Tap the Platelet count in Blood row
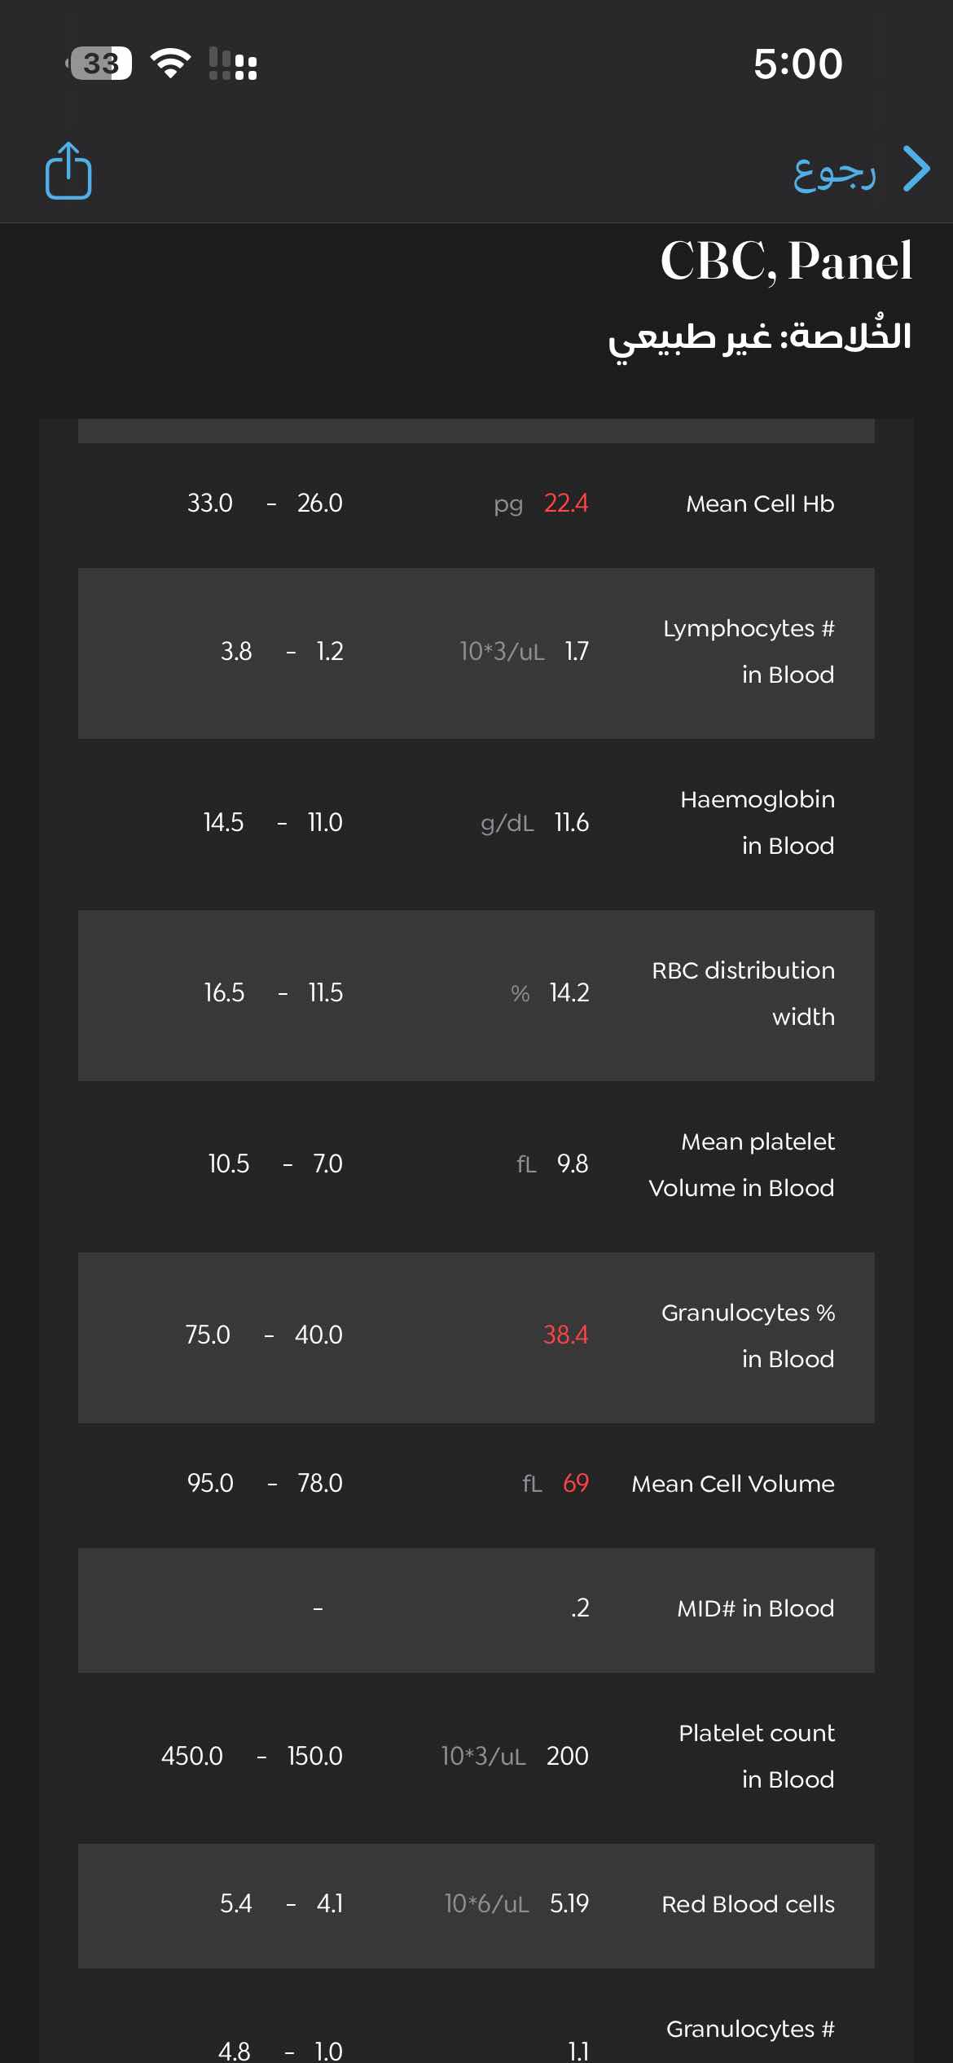 click(476, 1758)
